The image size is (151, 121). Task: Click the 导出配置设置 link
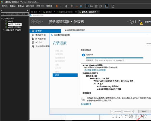pos(86,104)
